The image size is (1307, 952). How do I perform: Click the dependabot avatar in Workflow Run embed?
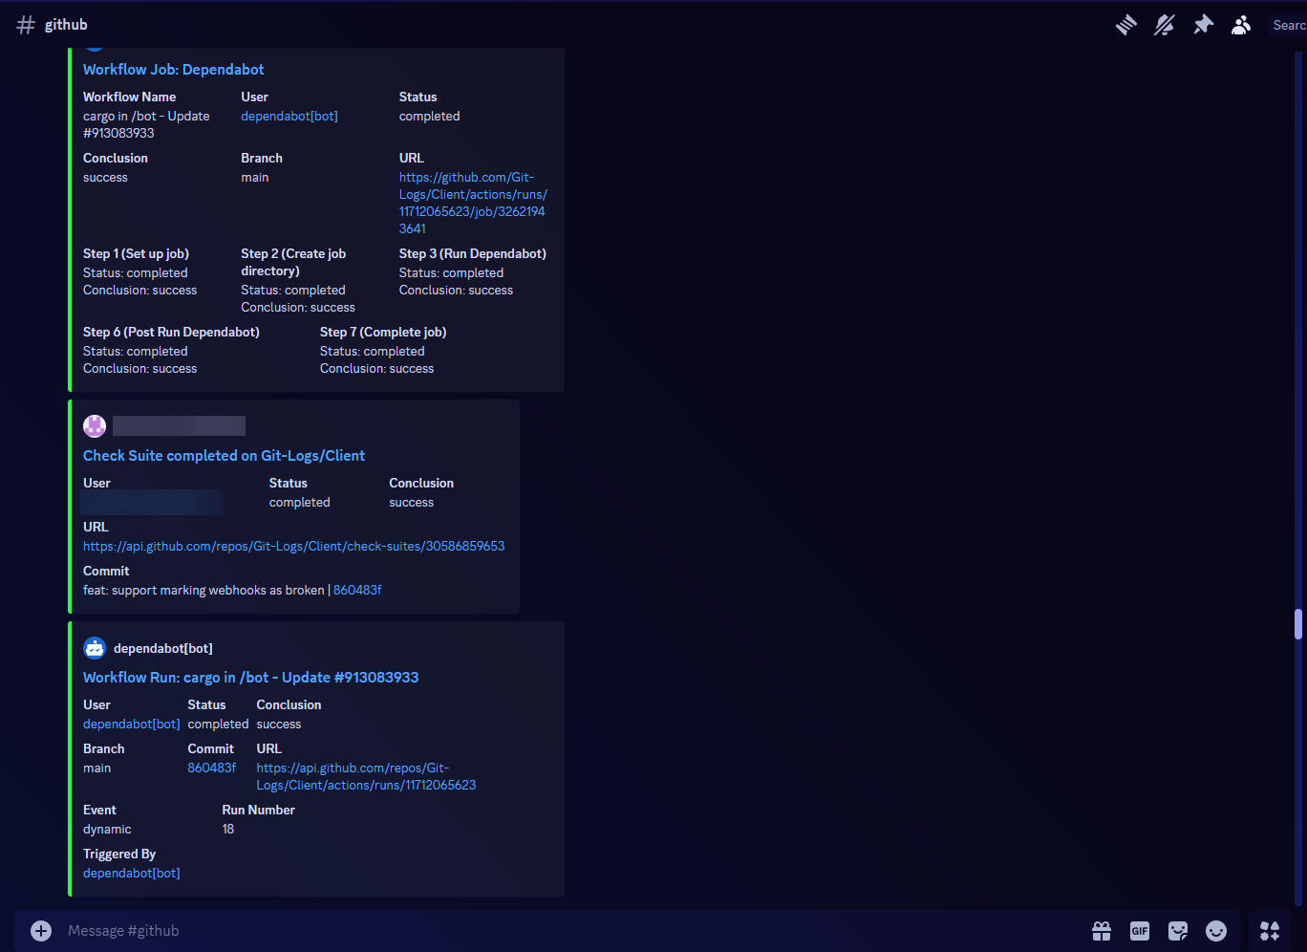click(x=95, y=648)
